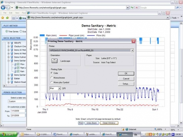This screenshot has height=137, width=183.
Task: Expand the Demo Hydro tree node
Action: tap(8, 57)
